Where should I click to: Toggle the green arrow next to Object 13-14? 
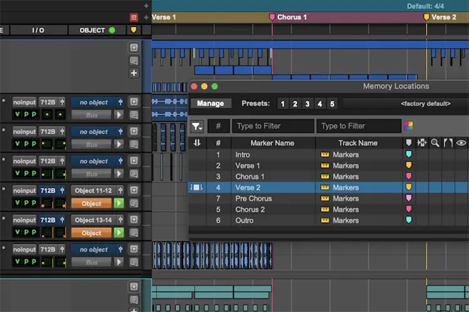point(119,233)
